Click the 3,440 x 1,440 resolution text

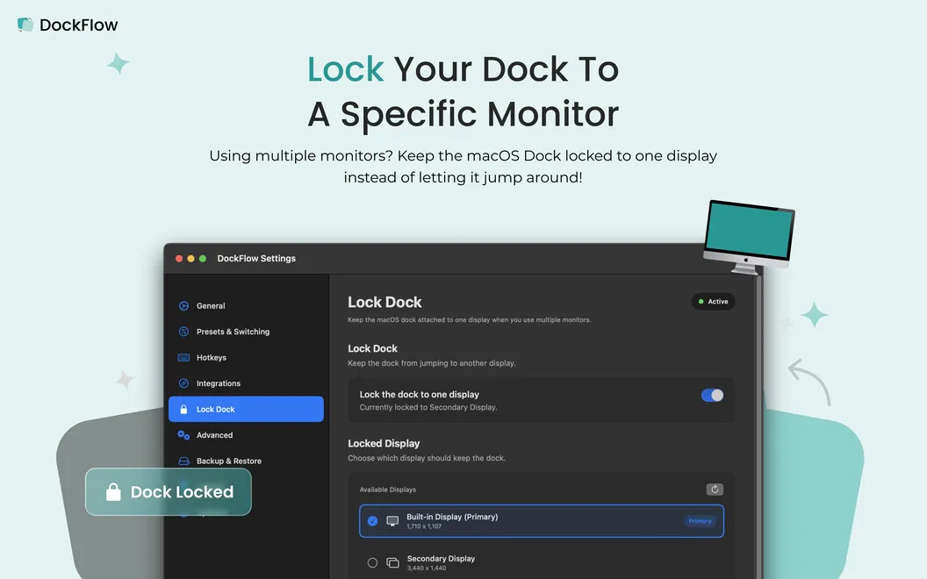tap(427, 568)
